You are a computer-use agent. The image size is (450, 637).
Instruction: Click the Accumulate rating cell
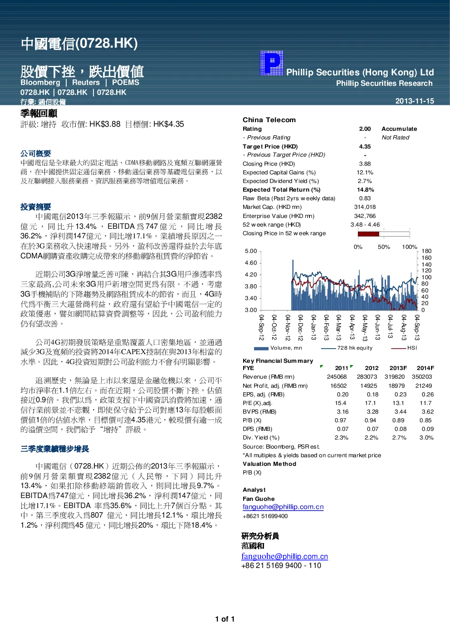click(399, 129)
